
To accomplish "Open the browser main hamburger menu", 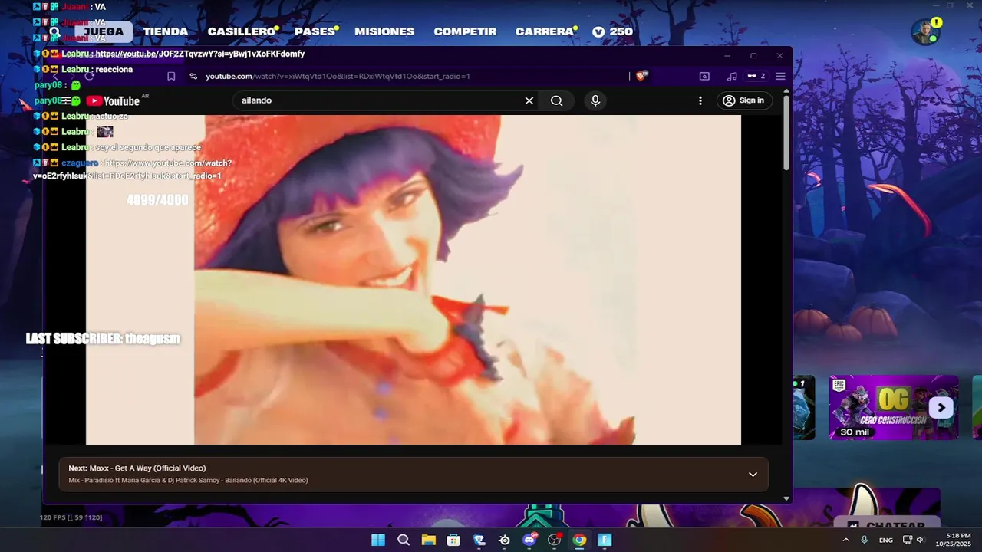I will [780, 76].
